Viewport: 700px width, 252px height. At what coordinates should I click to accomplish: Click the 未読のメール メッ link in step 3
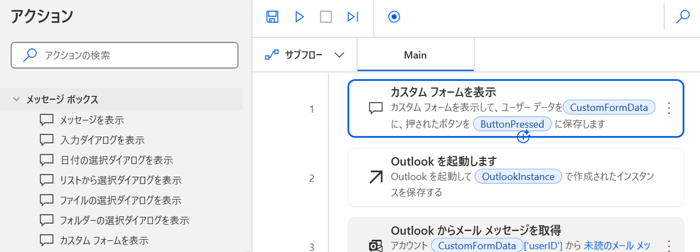[617, 246]
